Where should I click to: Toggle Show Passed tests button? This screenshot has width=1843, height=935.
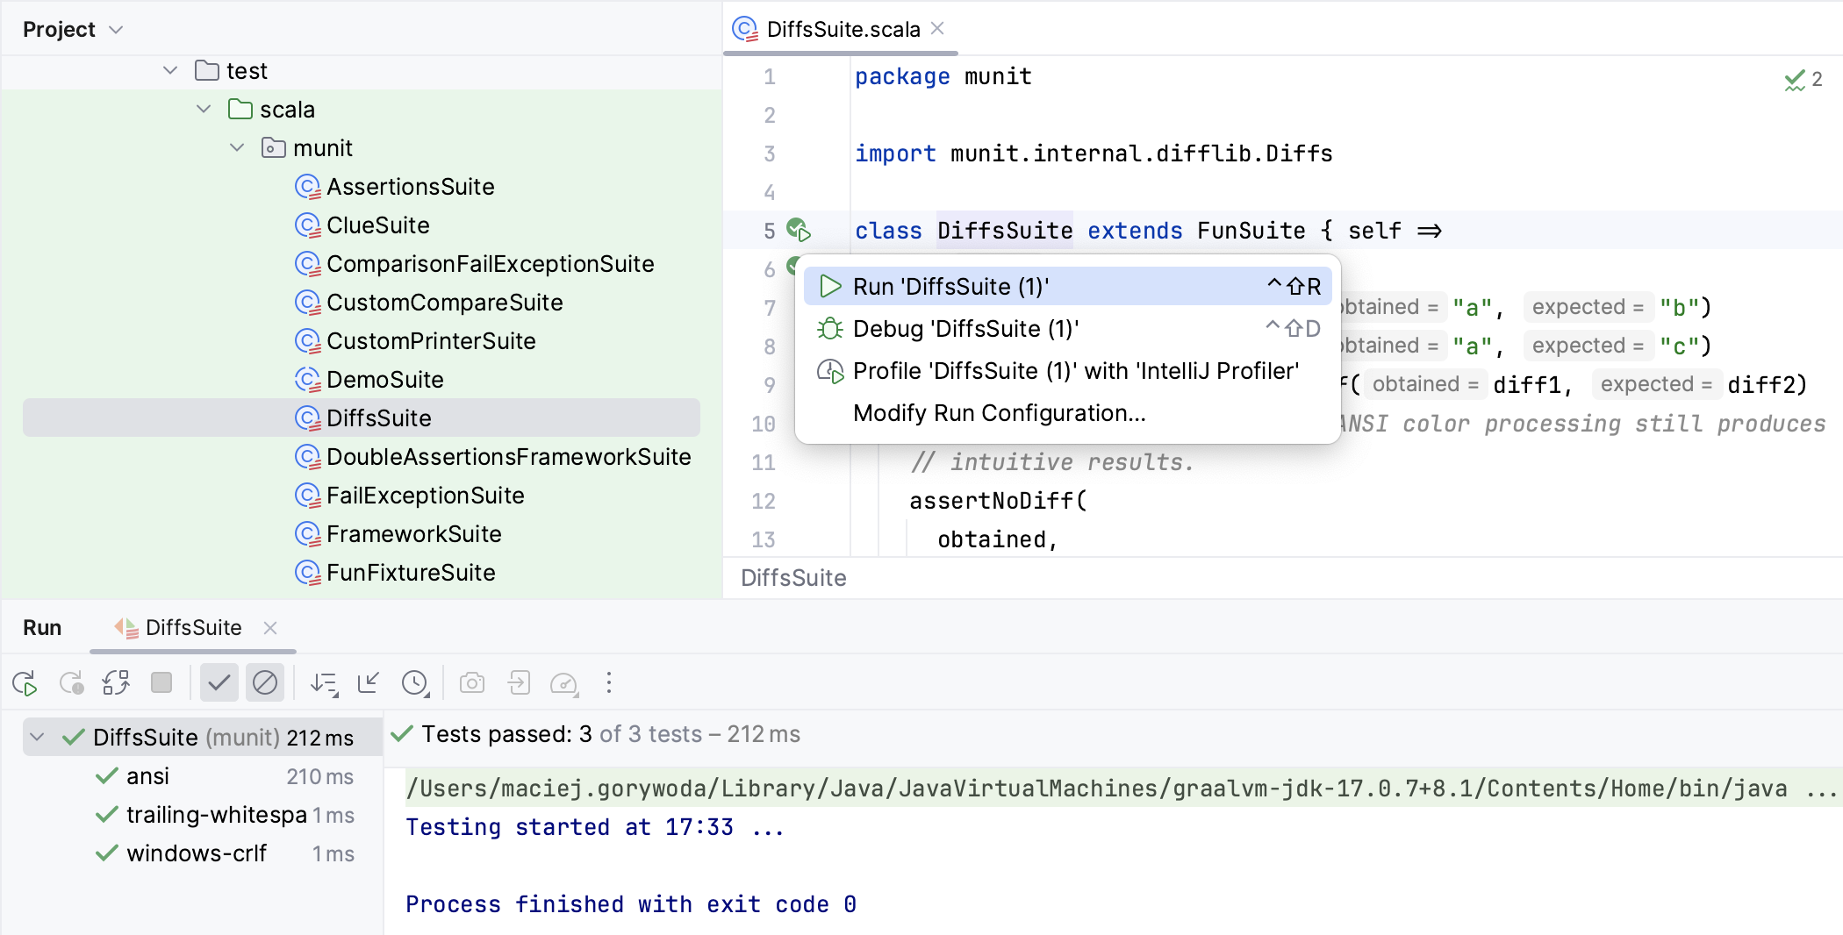tap(219, 683)
